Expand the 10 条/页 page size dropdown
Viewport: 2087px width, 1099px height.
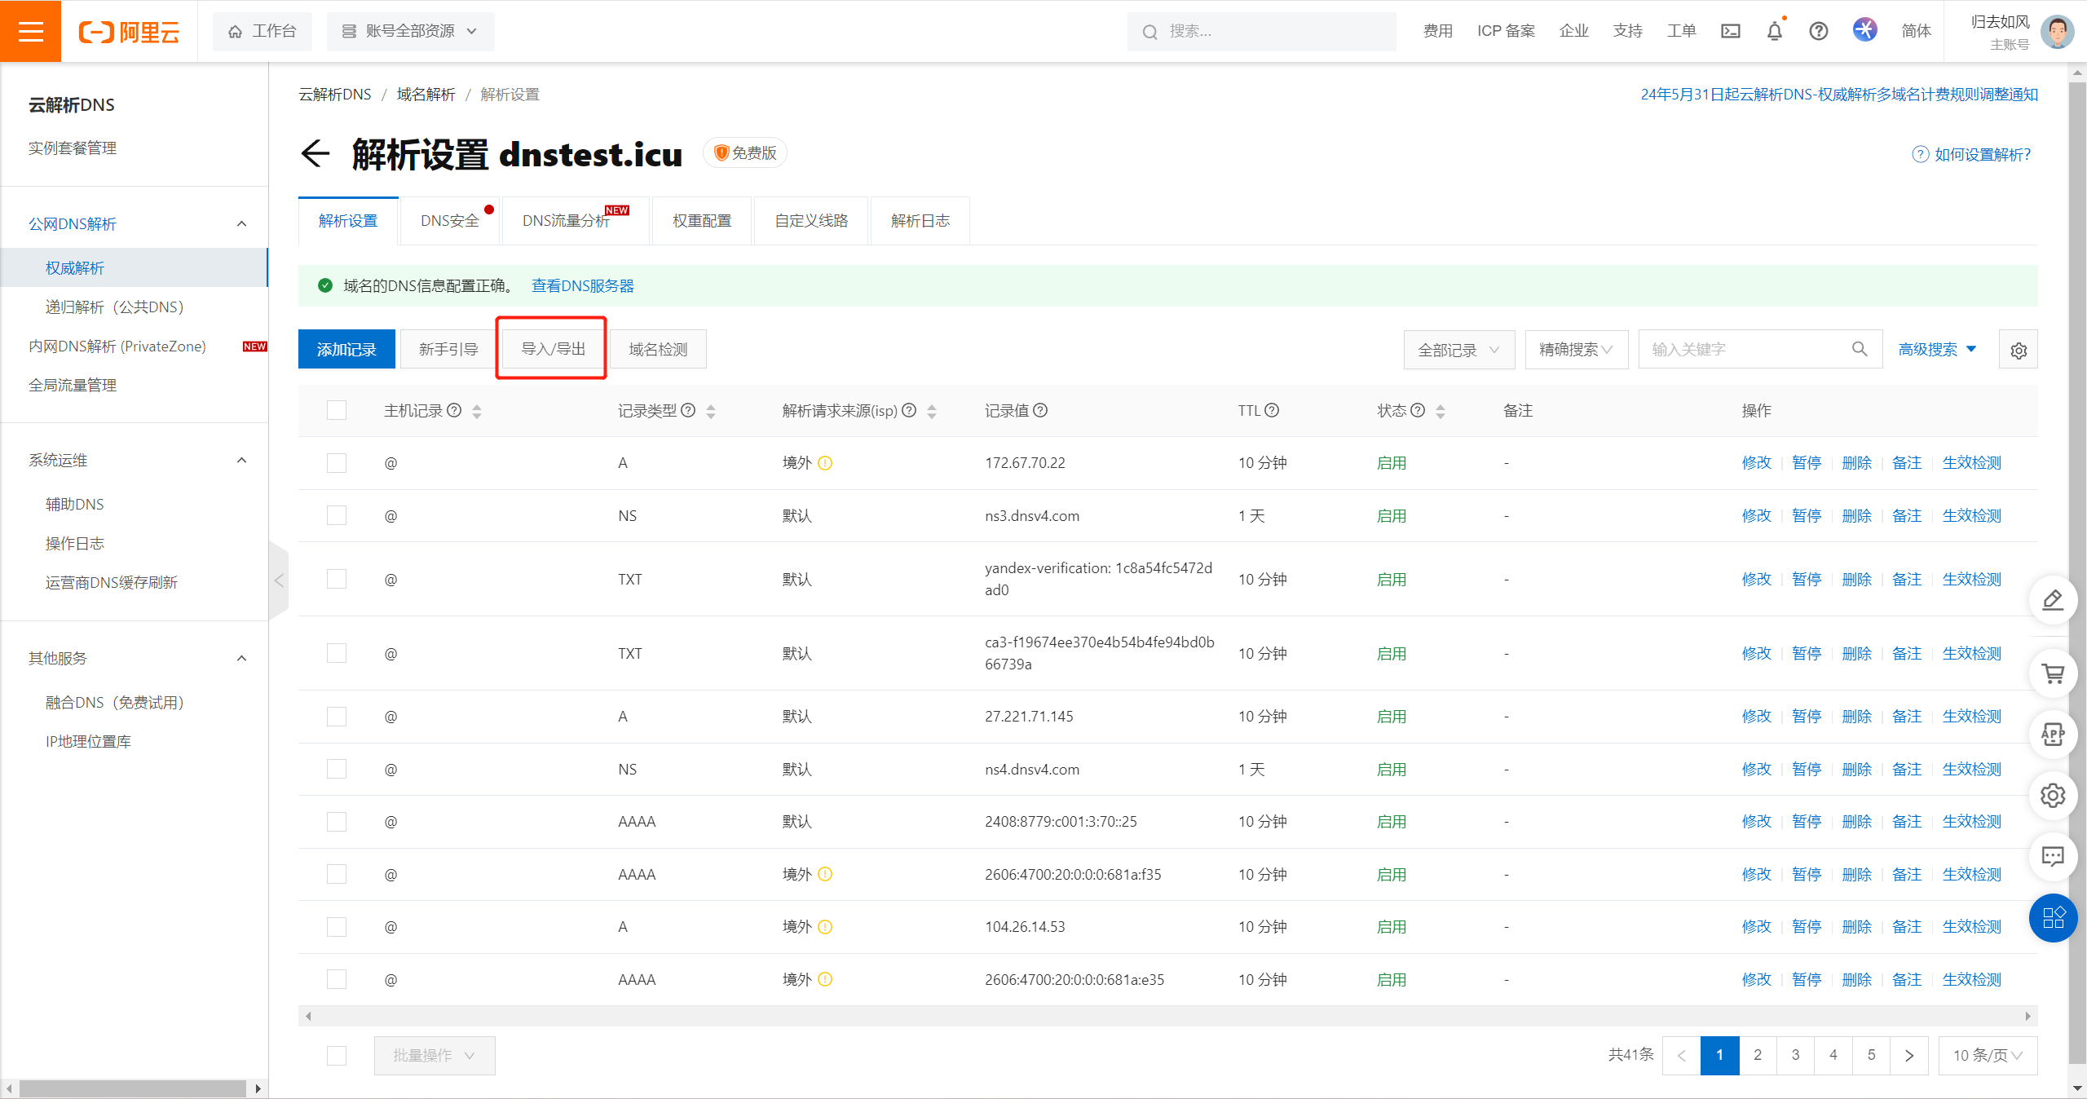pos(1988,1055)
